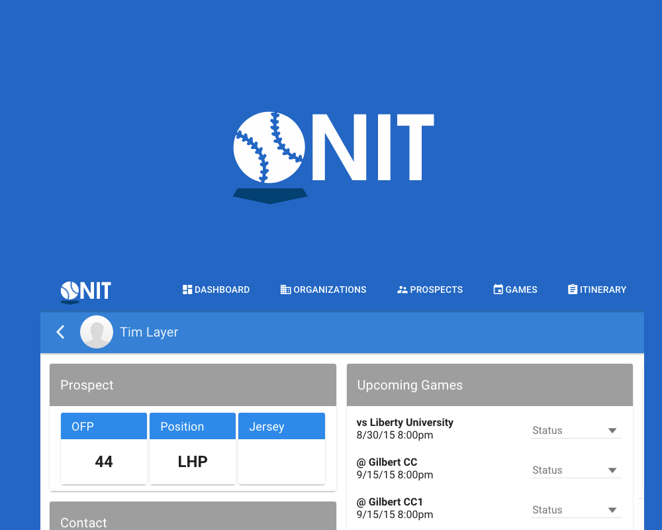The width and height of the screenshot is (662, 530).
Task: Click Tim Layer's profile avatar
Action: click(x=97, y=332)
